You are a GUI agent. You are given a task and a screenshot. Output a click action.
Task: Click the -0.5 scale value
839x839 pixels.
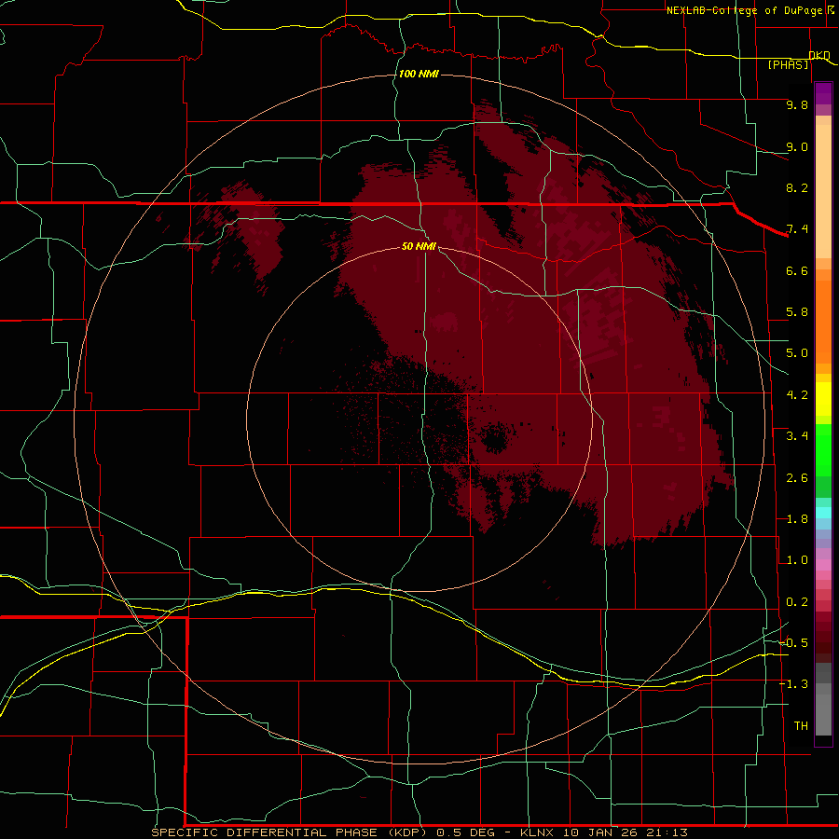point(793,643)
